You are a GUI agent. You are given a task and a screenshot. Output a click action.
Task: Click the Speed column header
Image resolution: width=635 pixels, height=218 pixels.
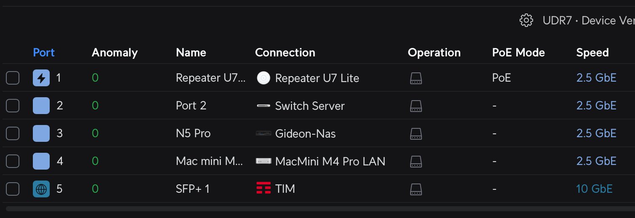click(592, 53)
